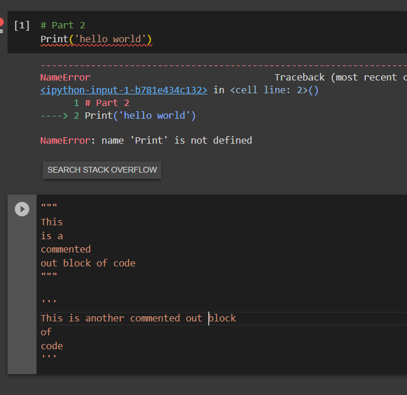Open the ipython-input-1-b781e434c132 traceback link
Image resolution: width=407 pixels, height=395 pixels.
[x=124, y=90]
